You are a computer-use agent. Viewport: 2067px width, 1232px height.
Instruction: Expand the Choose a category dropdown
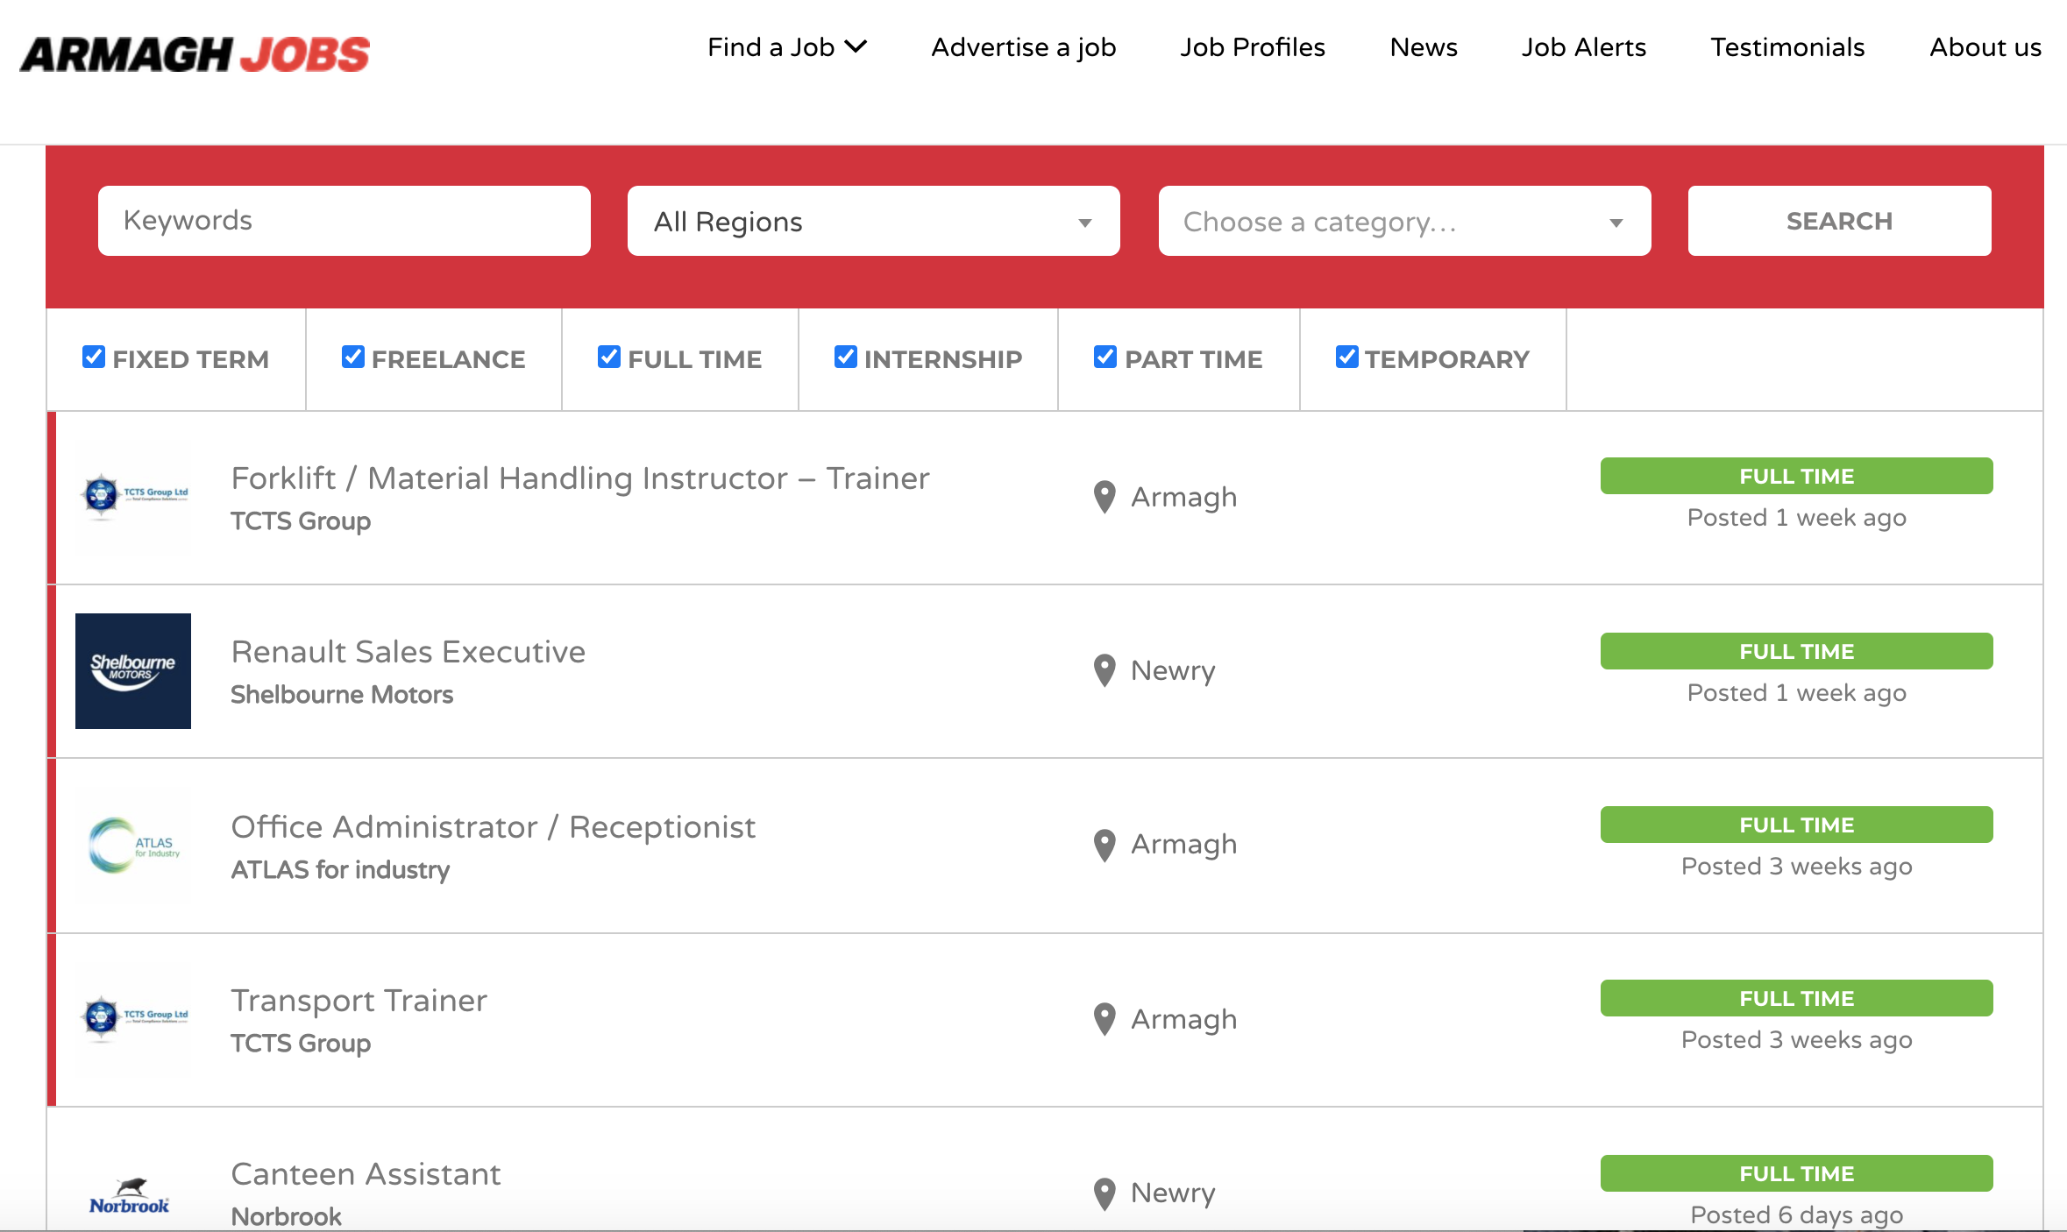[x=1403, y=222]
